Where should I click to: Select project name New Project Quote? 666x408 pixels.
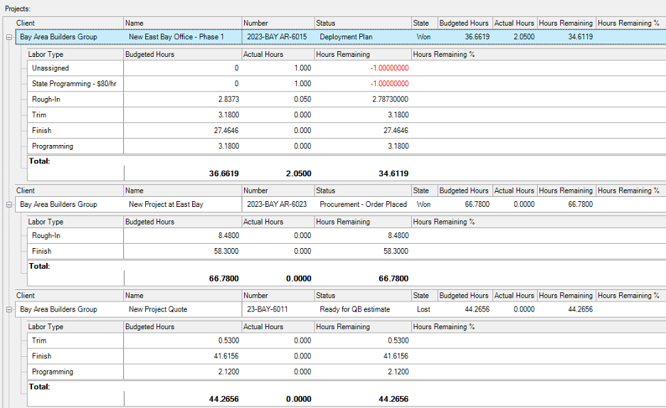(158, 309)
